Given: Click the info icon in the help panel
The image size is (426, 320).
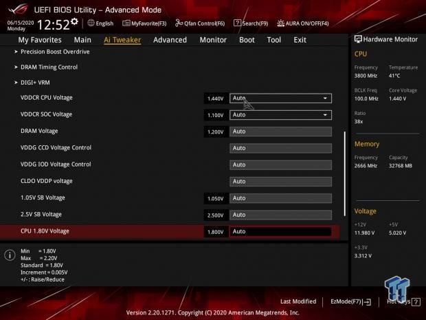Looking at the screenshot, I should point(10,255).
